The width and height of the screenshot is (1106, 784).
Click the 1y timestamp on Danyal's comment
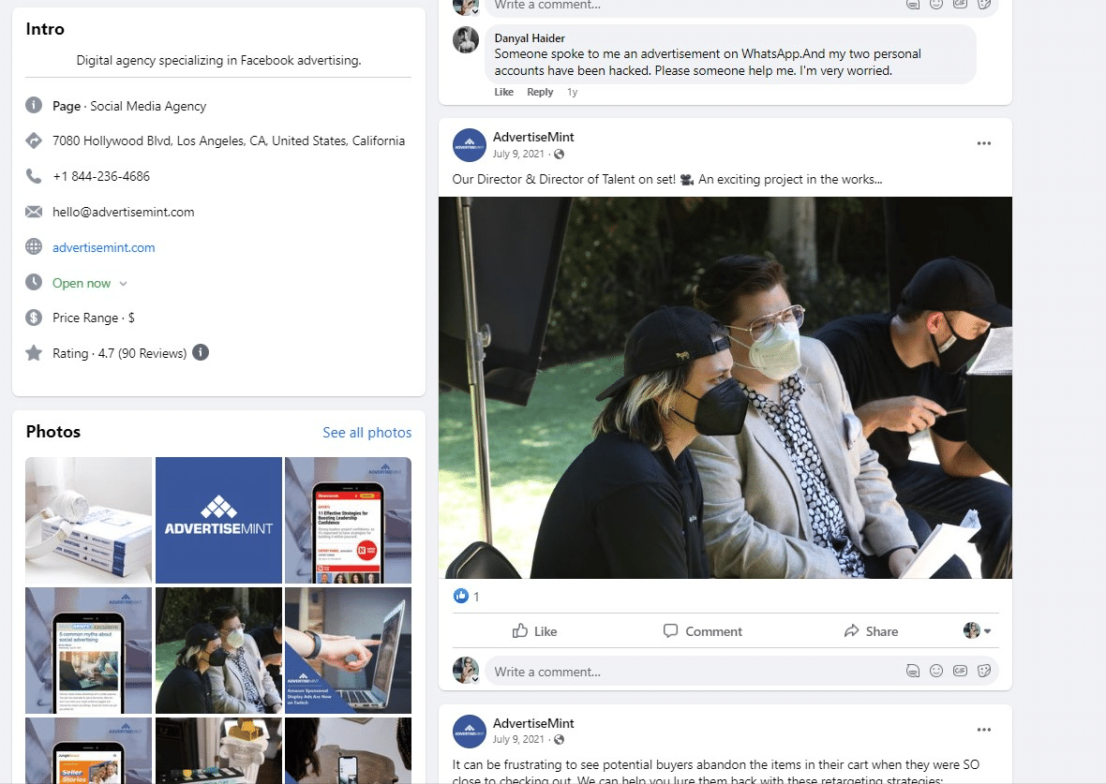(x=572, y=92)
